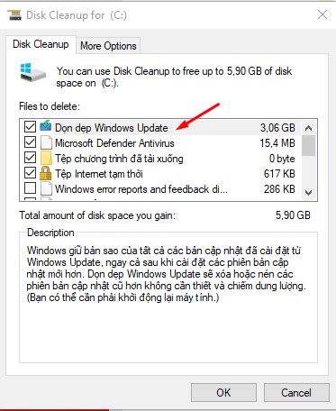Click the 0 byte size value
Screen dimensions: 336x411
click(x=282, y=159)
